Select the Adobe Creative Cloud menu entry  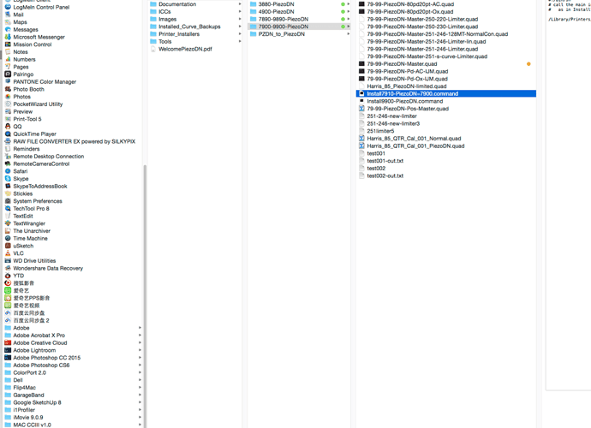[39, 343]
